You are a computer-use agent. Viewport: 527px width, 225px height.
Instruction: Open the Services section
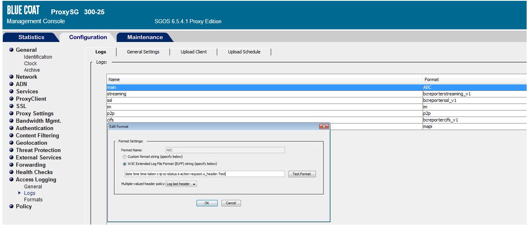pyautogui.click(x=27, y=91)
